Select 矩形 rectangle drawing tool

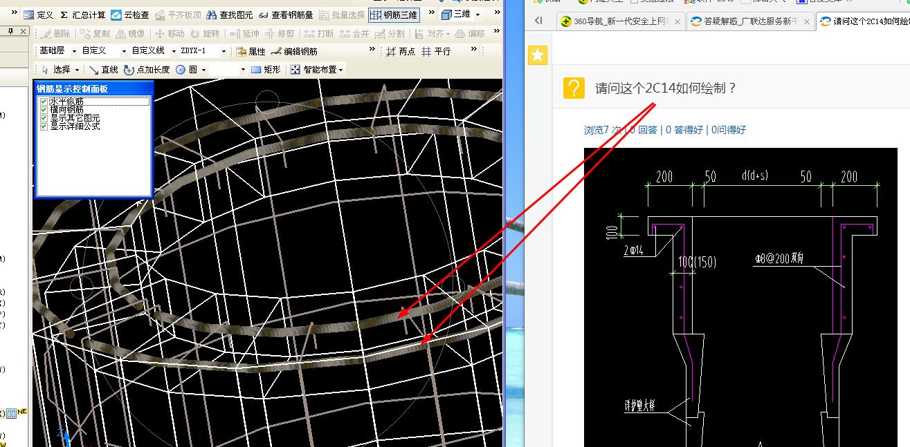click(266, 69)
